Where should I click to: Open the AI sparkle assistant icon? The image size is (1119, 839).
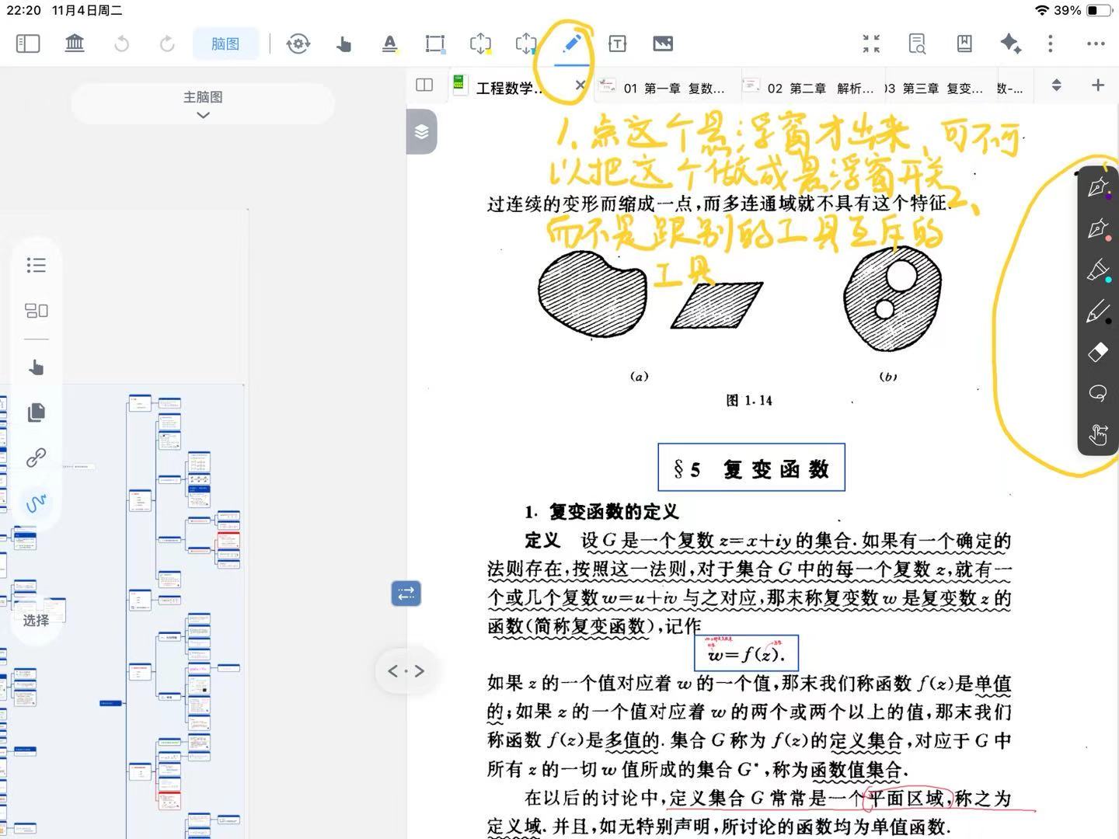click(1010, 44)
